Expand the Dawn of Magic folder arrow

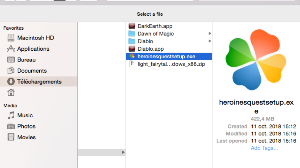[x=210, y=33]
